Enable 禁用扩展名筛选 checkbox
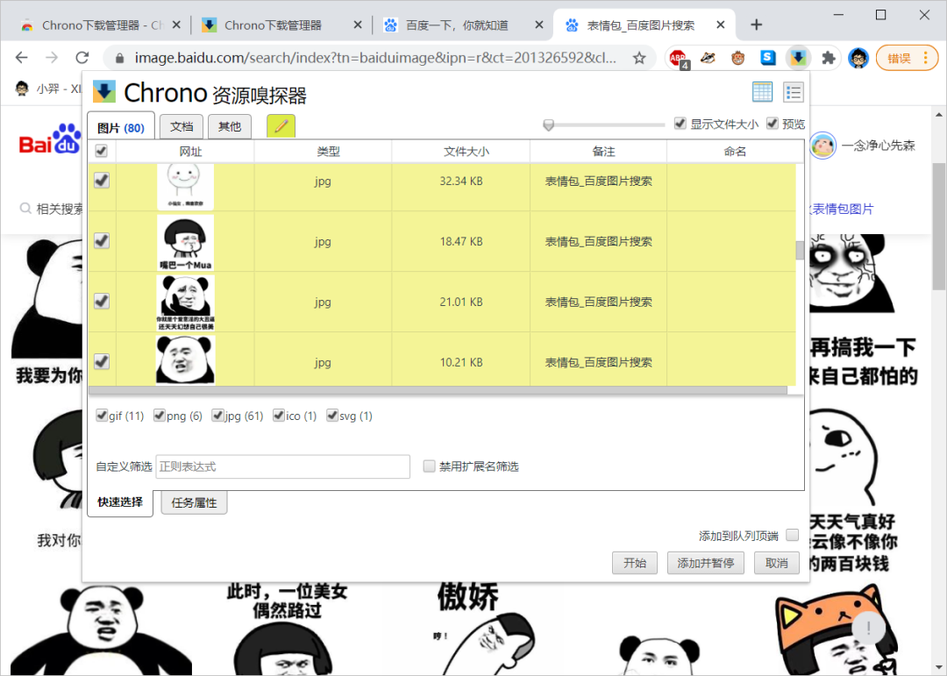This screenshot has width=947, height=676. 429,466
